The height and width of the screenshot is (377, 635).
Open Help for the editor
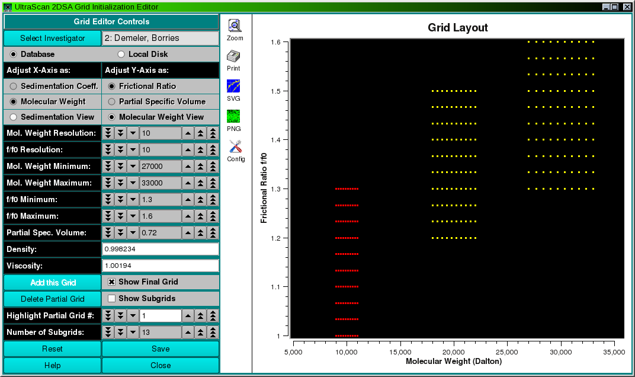[52, 365]
